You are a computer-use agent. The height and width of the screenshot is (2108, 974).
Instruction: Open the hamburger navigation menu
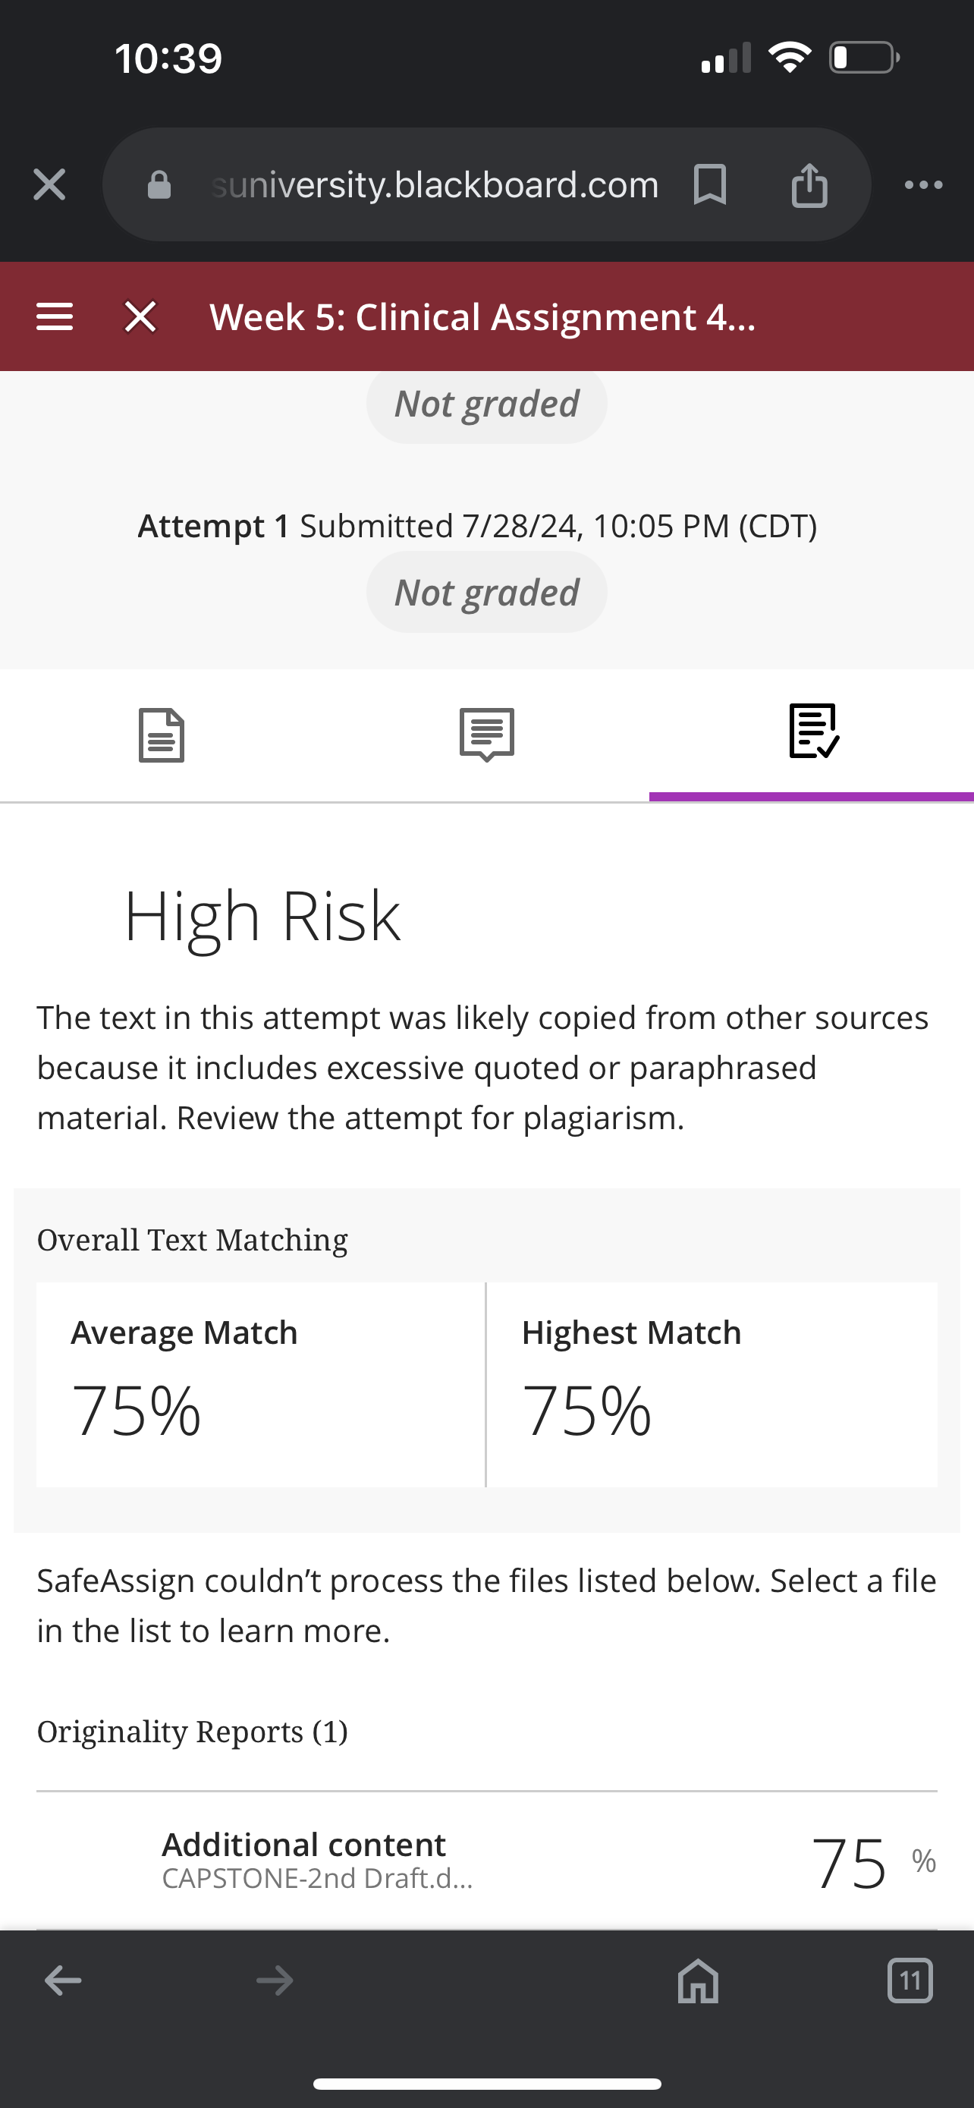point(55,316)
